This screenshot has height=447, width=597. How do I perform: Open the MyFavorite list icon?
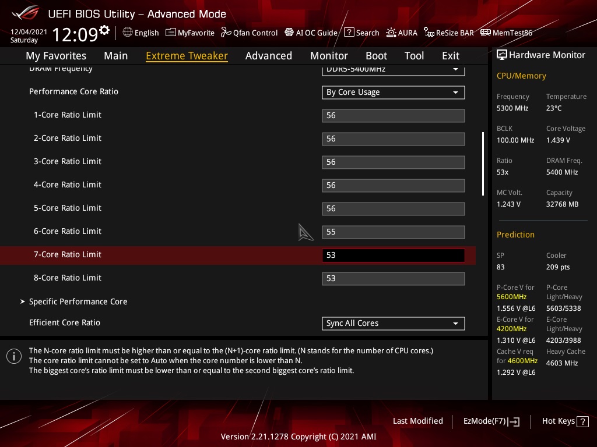pyautogui.click(x=171, y=33)
